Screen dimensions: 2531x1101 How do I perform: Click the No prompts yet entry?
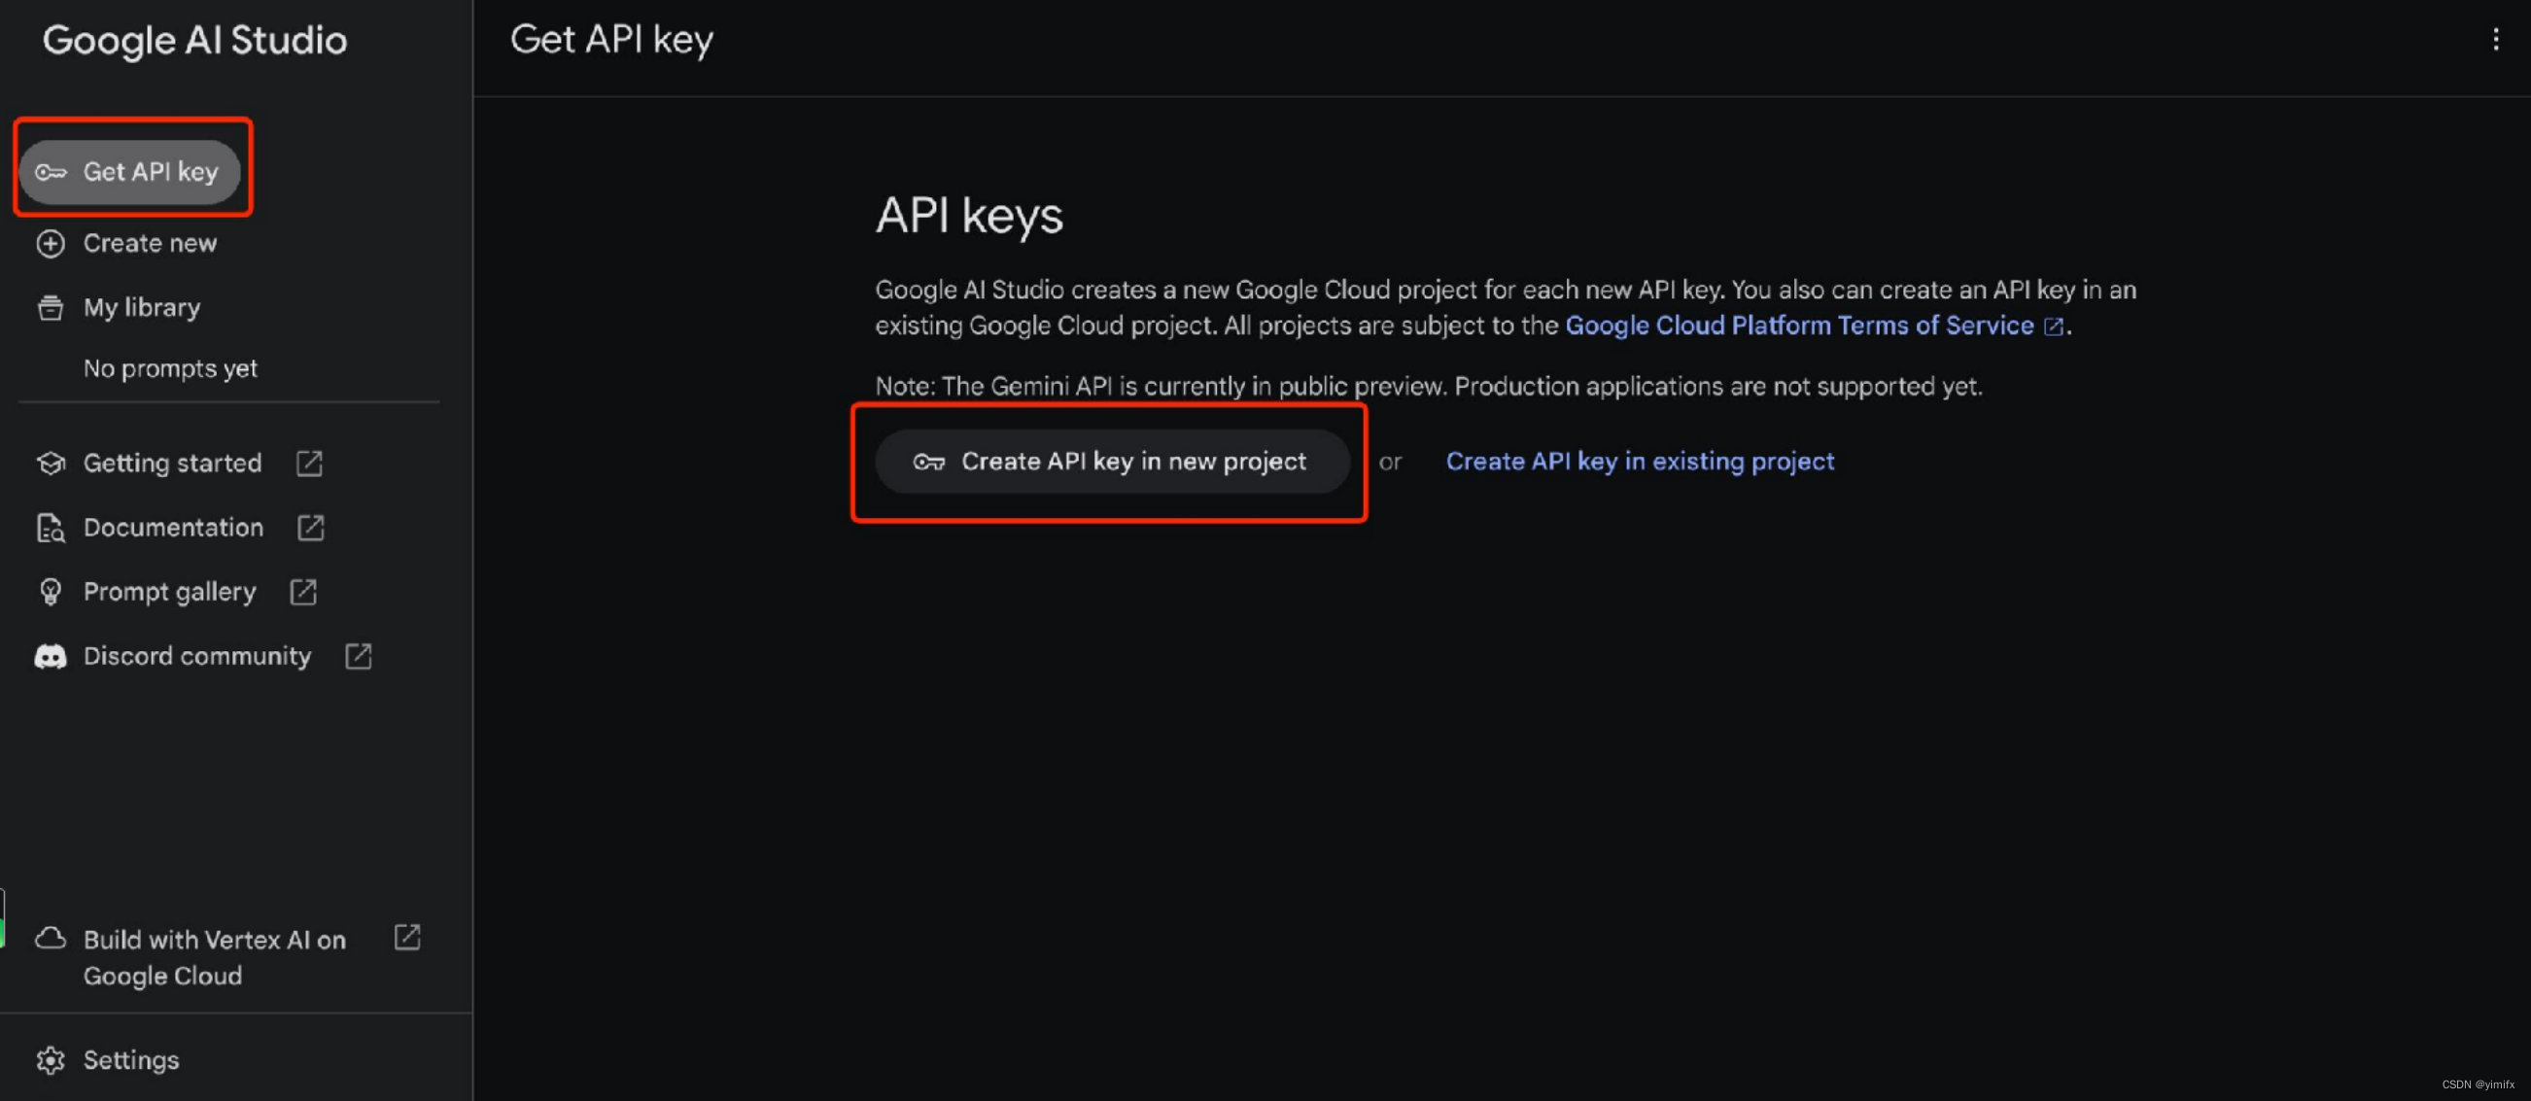coord(170,368)
